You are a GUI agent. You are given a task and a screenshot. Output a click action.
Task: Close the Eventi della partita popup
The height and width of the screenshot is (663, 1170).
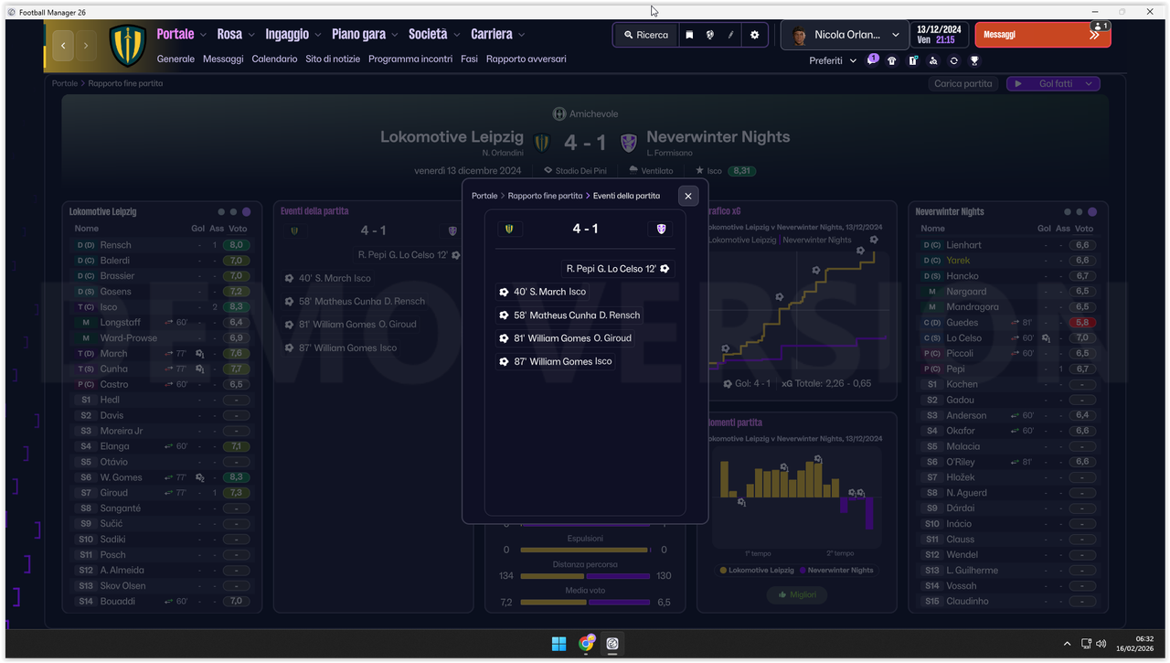click(688, 196)
